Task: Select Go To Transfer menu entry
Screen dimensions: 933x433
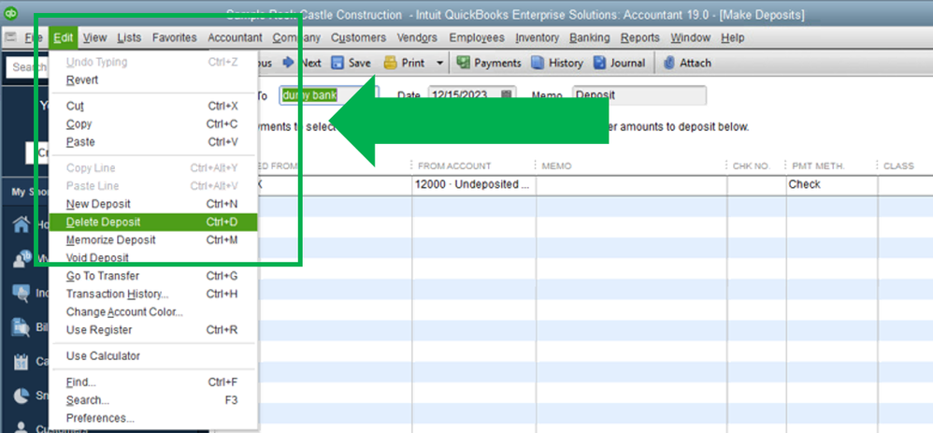Action: point(153,276)
